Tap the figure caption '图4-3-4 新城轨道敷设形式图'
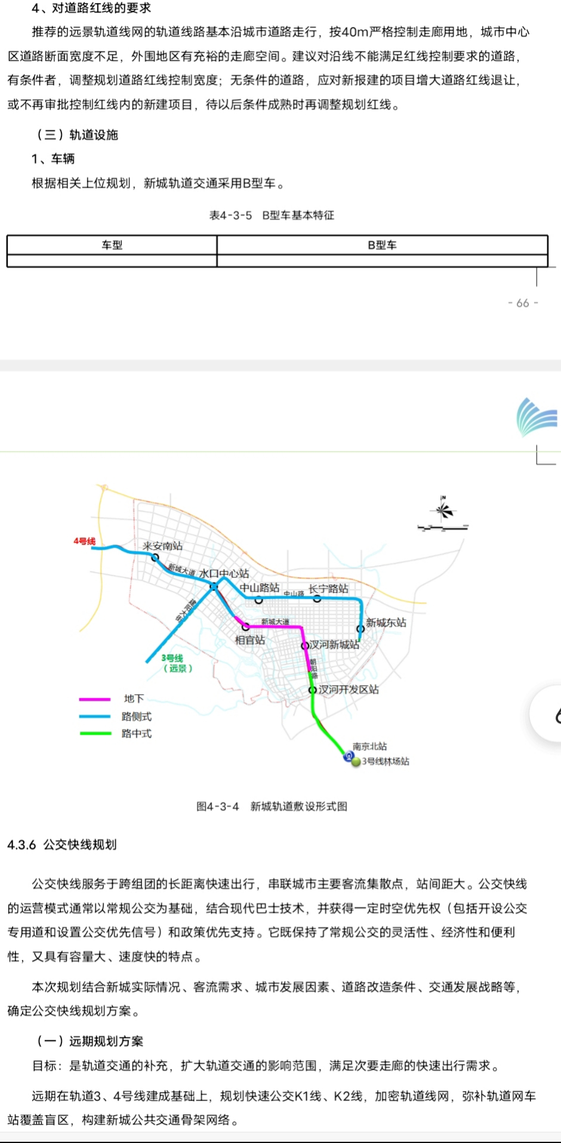Viewport: 561px width, 1143px height. tap(272, 807)
